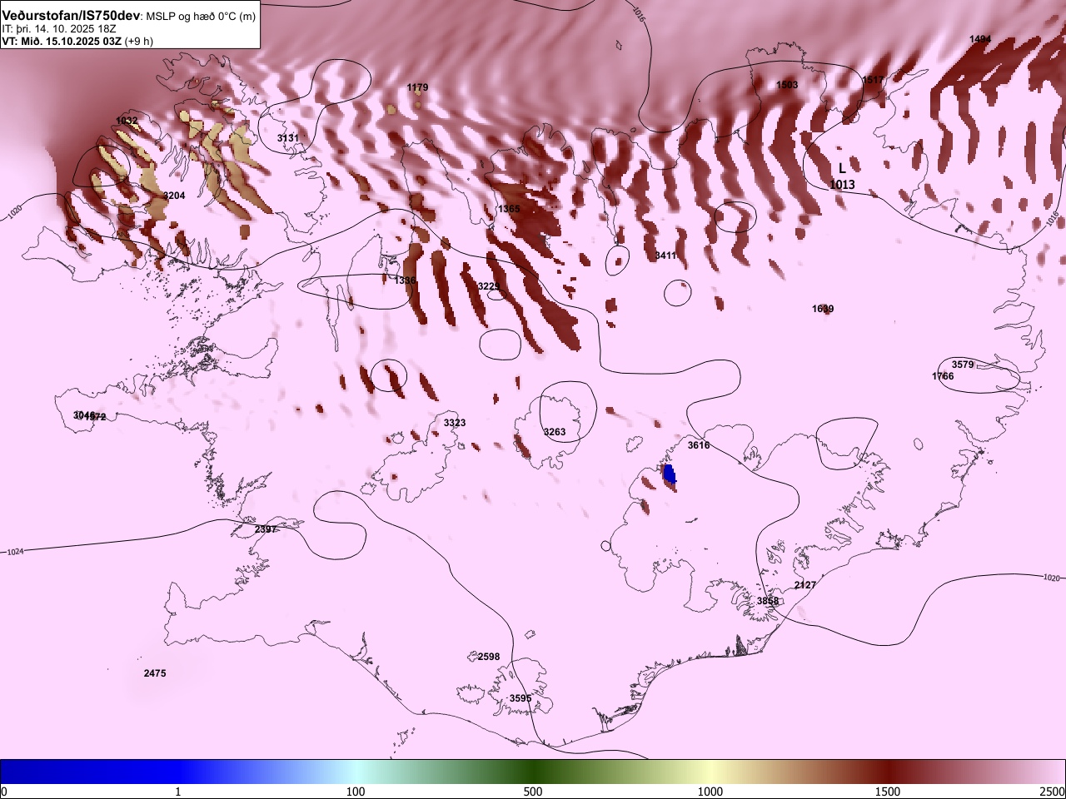The width and height of the screenshot is (1066, 799).
Task: Click the "2598" height value
Action: pos(489,657)
